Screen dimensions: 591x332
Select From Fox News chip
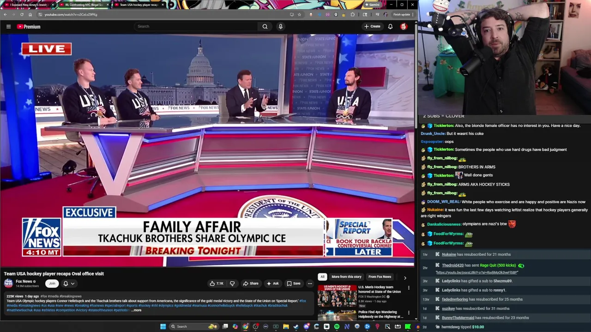point(380,277)
